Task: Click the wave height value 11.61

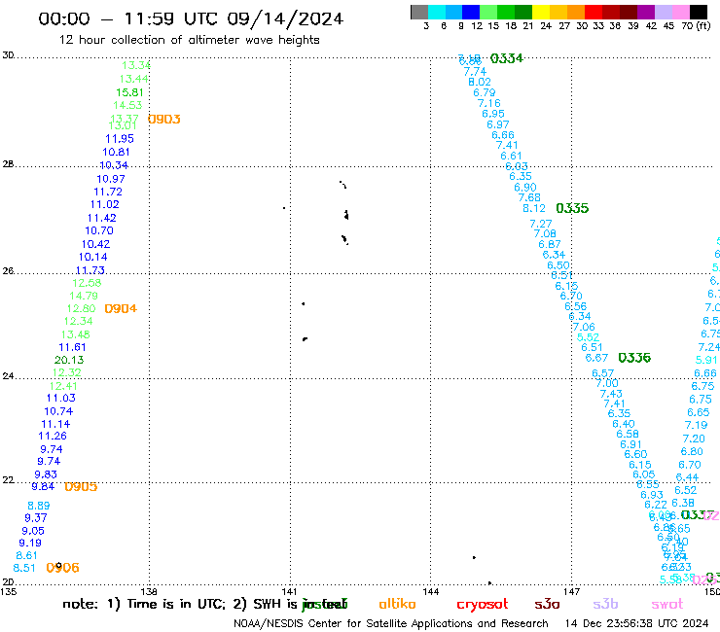Action: point(73,348)
